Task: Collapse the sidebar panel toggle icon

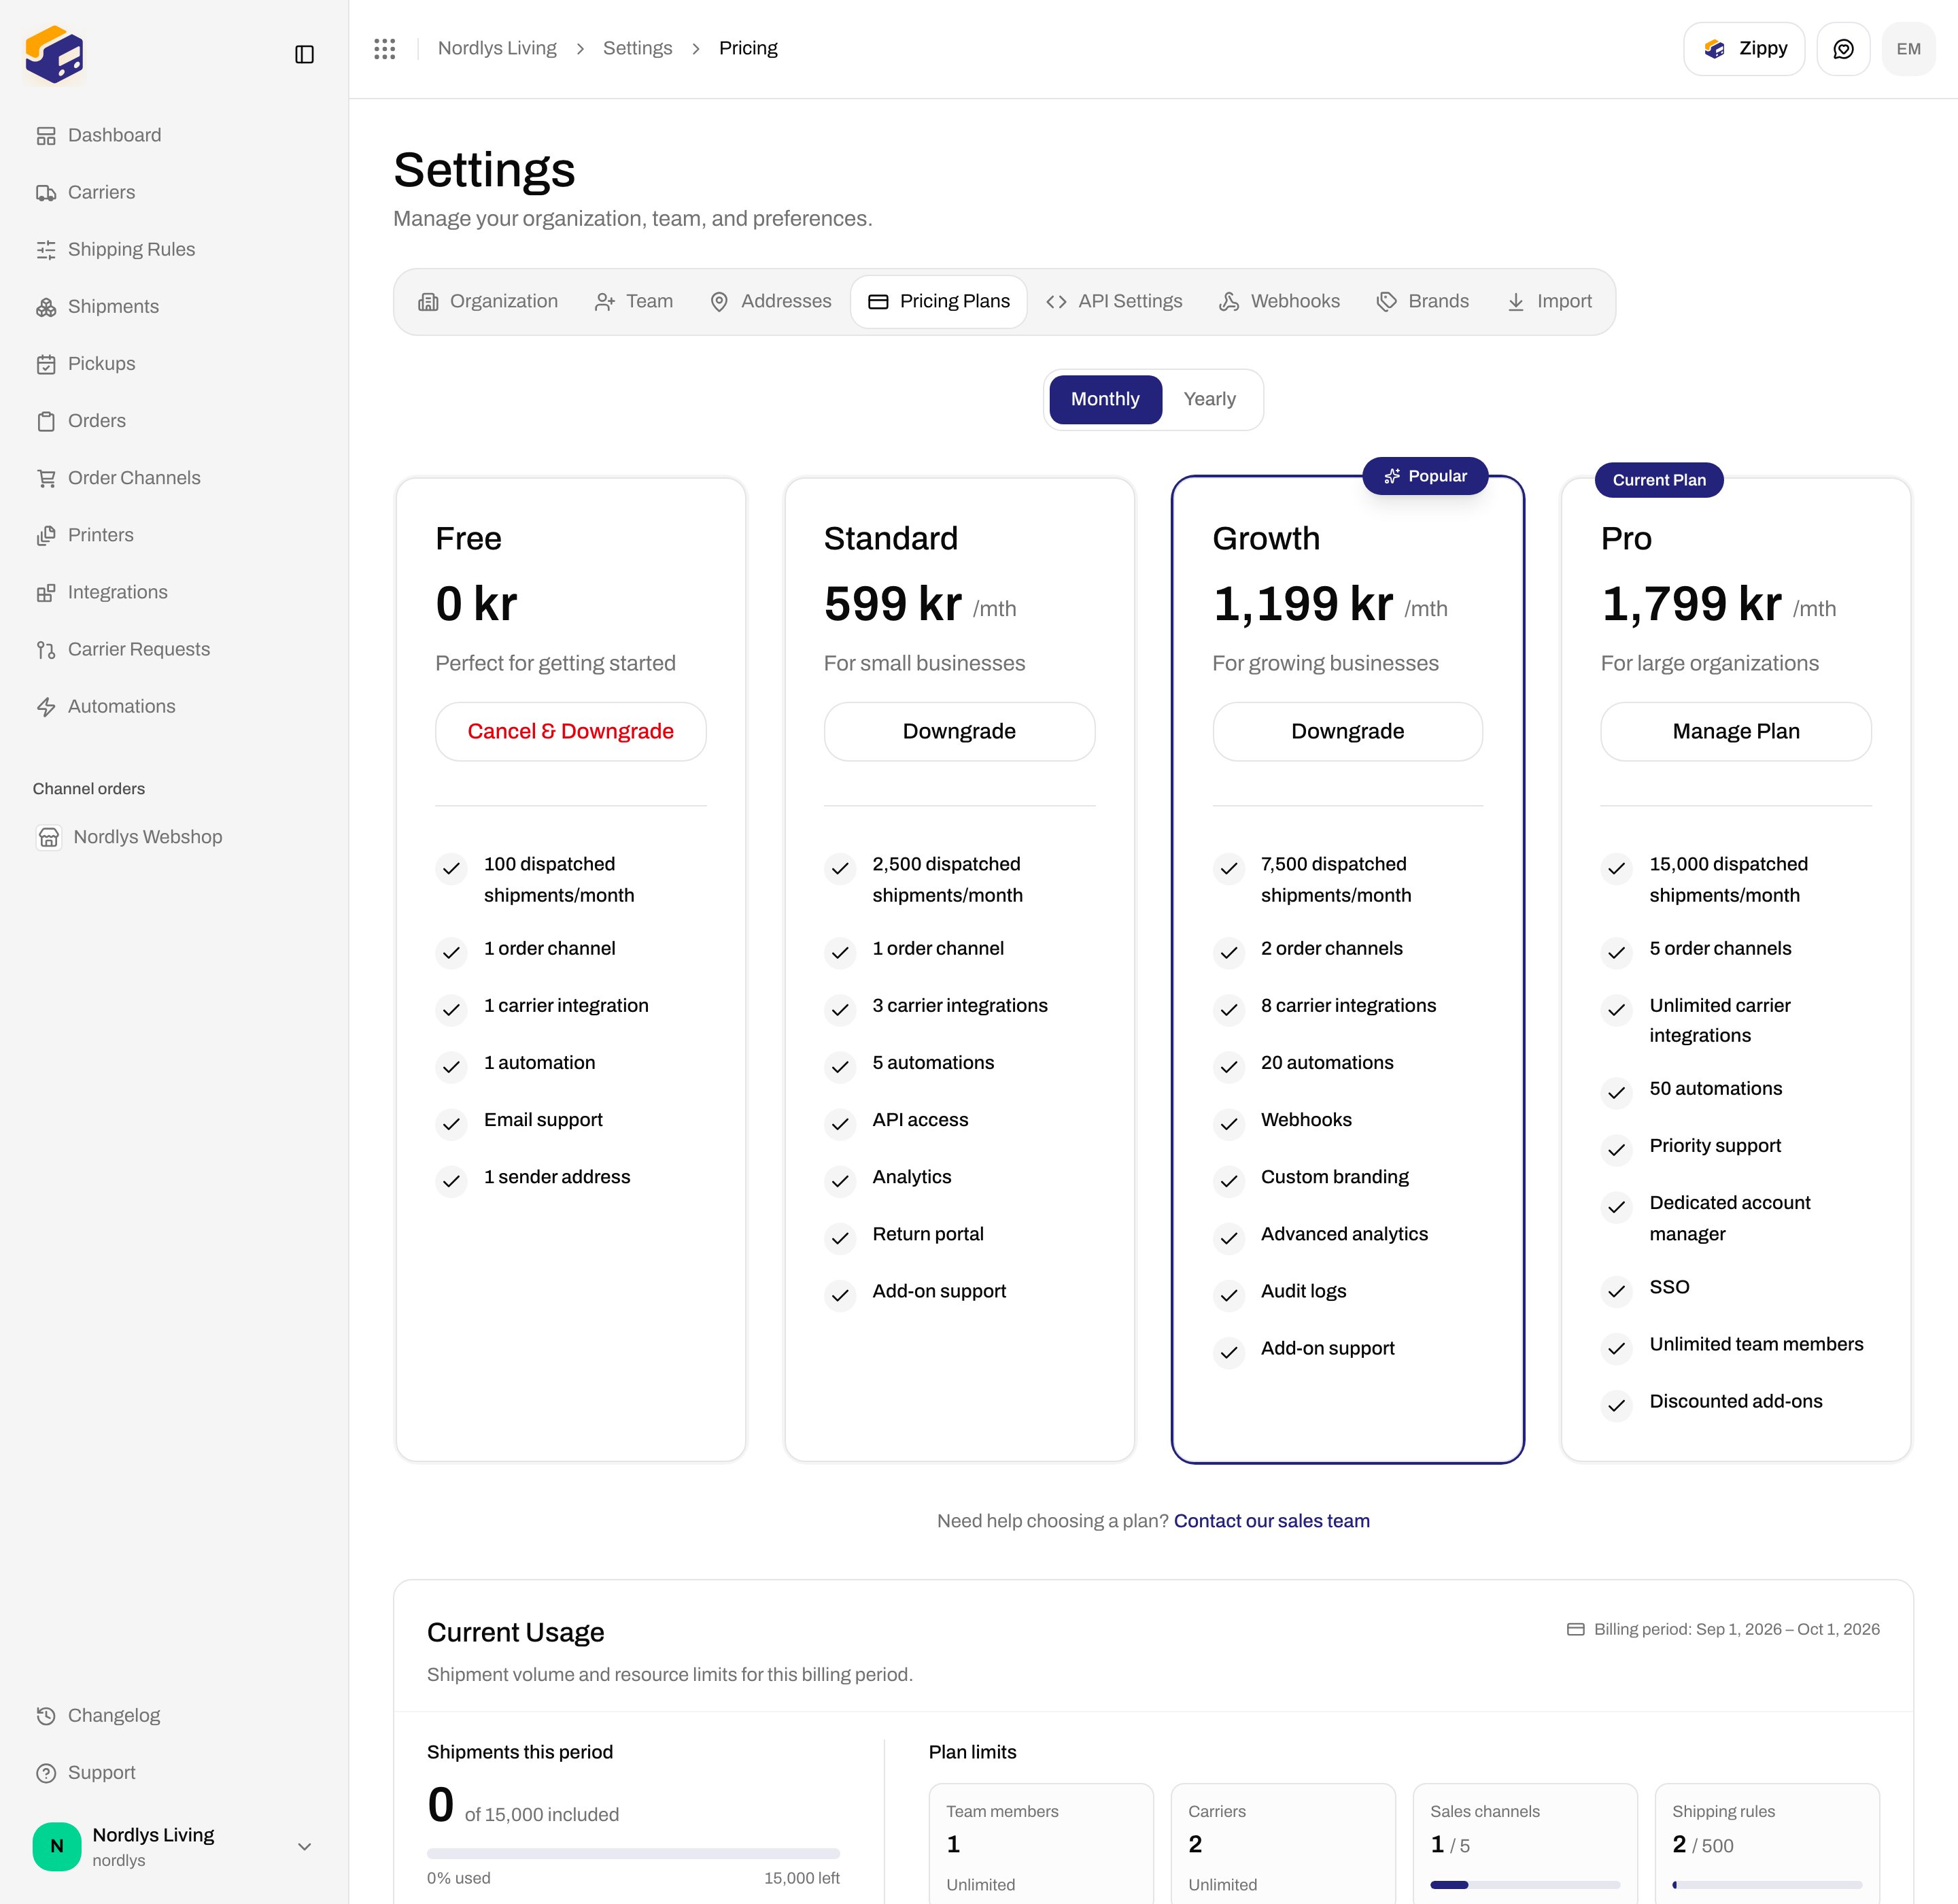Action: (305, 54)
